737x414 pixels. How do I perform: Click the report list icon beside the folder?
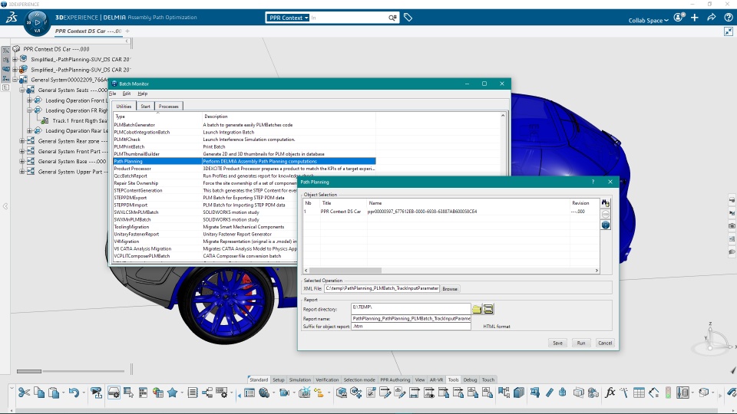488,309
